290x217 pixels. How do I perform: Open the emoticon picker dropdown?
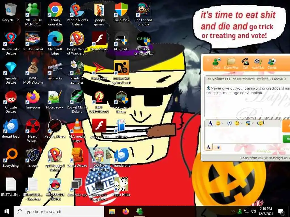coord(219,123)
